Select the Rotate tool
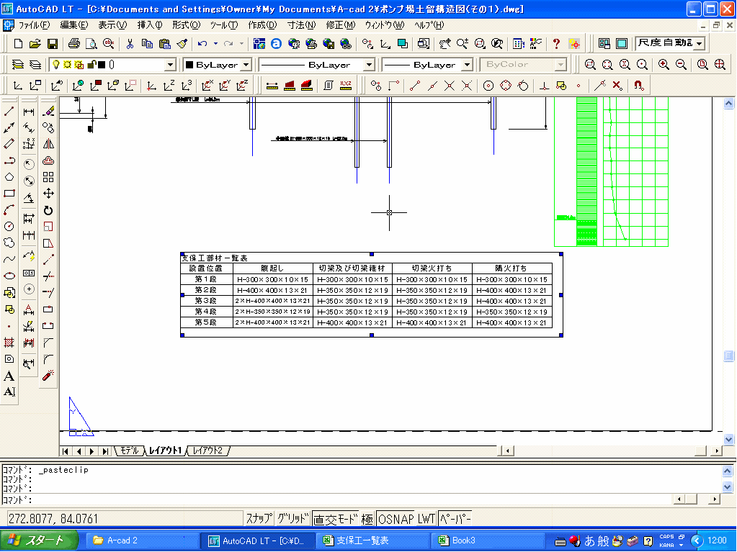 tap(48, 210)
